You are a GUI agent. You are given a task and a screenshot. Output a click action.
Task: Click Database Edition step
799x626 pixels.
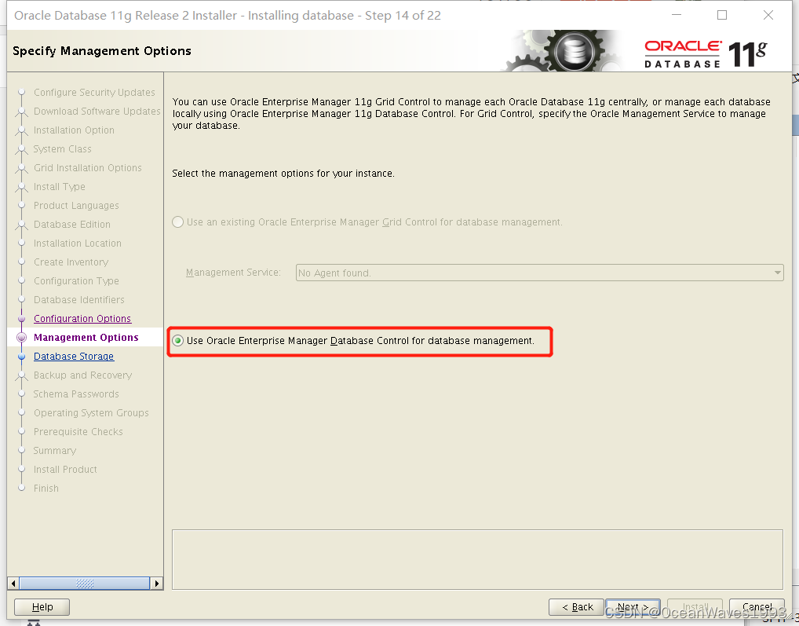pyautogui.click(x=72, y=225)
